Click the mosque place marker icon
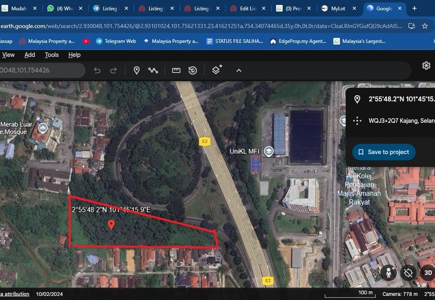This screenshot has height=300, width=435. [42, 128]
